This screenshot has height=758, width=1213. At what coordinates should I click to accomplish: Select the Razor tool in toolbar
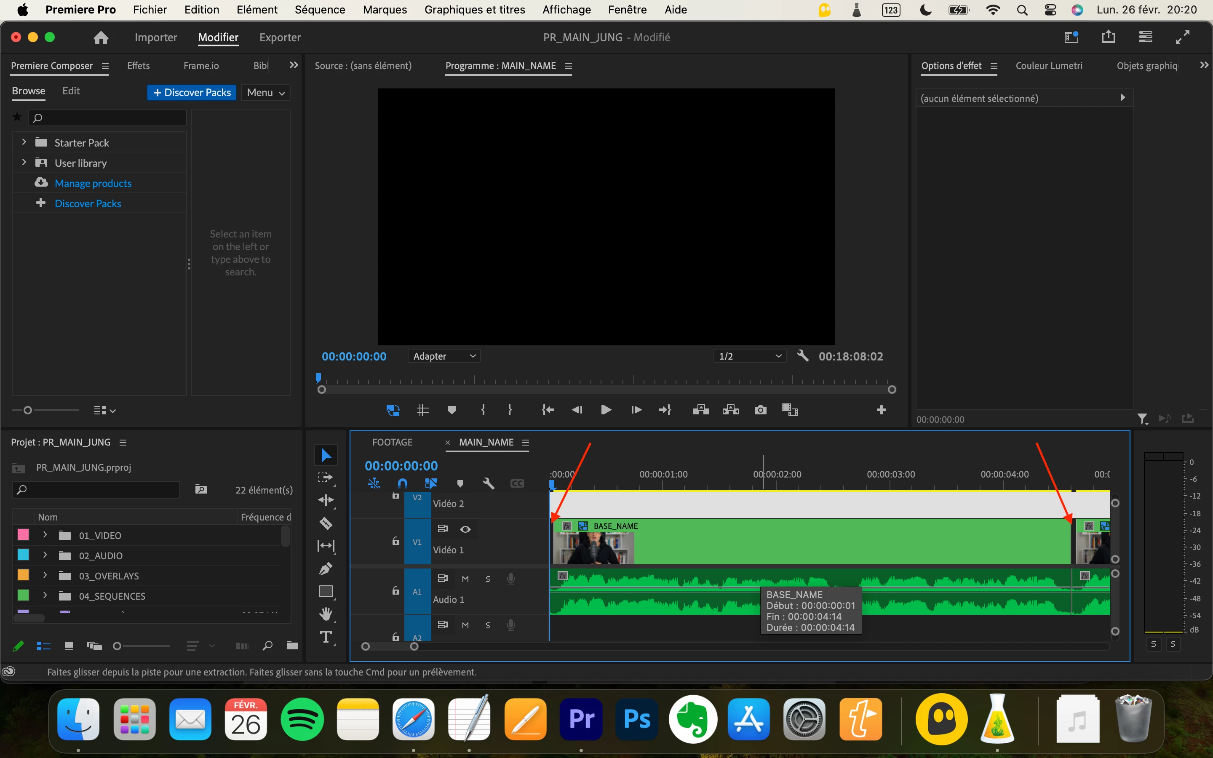click(x=326, y=523)
